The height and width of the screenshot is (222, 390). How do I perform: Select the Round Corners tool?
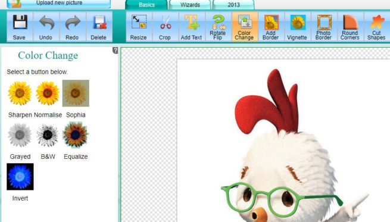pyautogui.click(x=350, y=26)
